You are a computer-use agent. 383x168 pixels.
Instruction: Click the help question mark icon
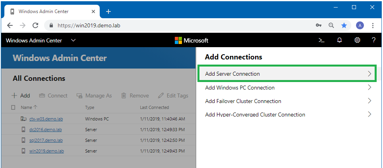373,40
